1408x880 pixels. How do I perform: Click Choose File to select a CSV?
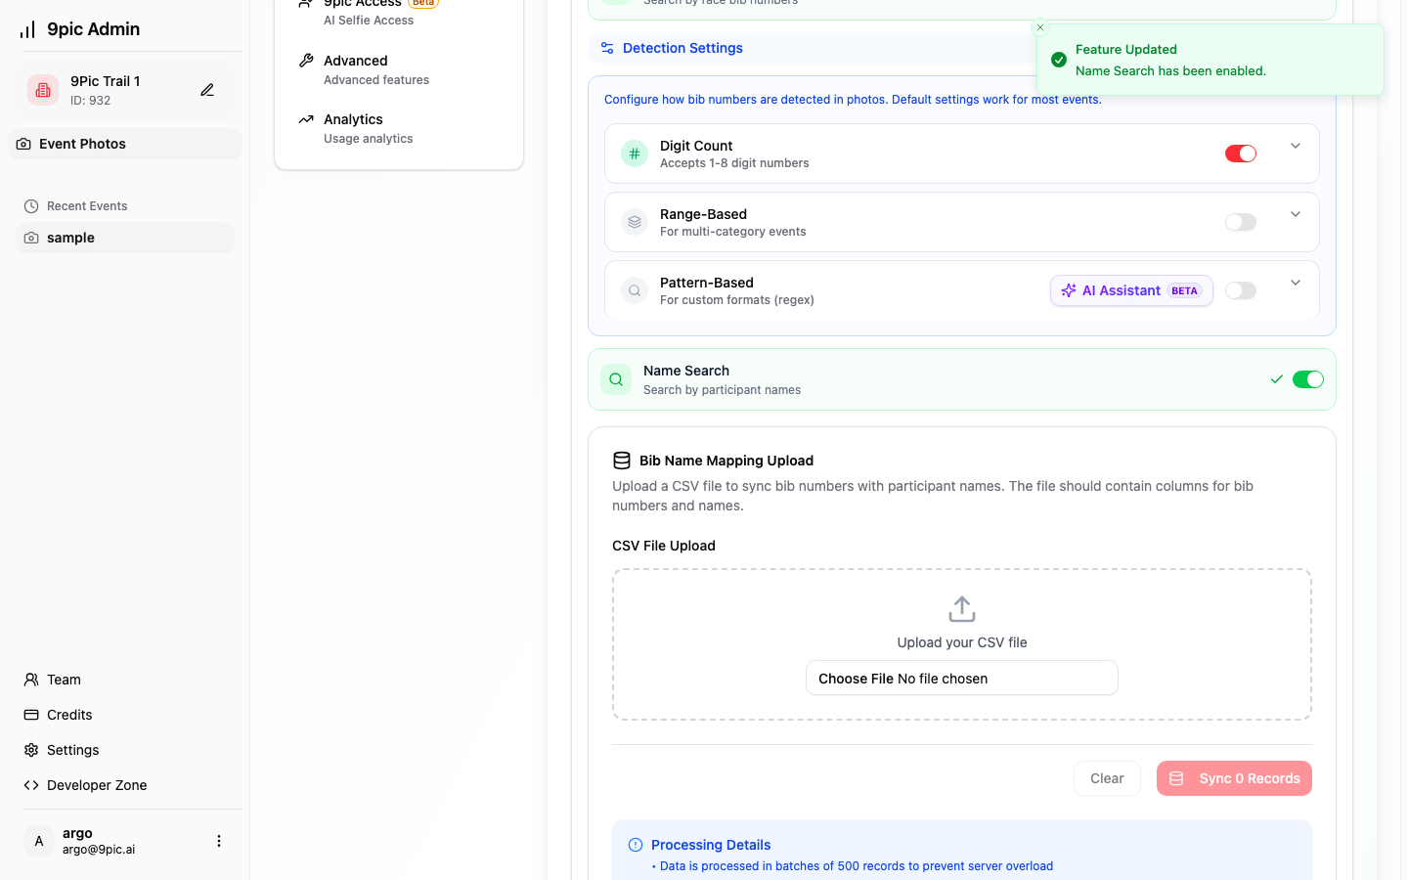click(x=856, y=679)
